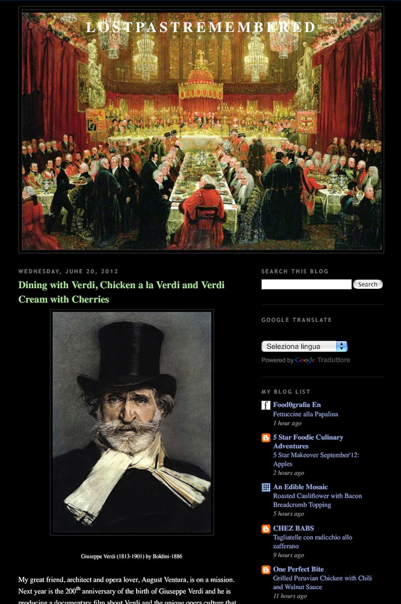
Task: Open Roasted Cauliflower with Bacon post
Action: [x=317, y=500]
